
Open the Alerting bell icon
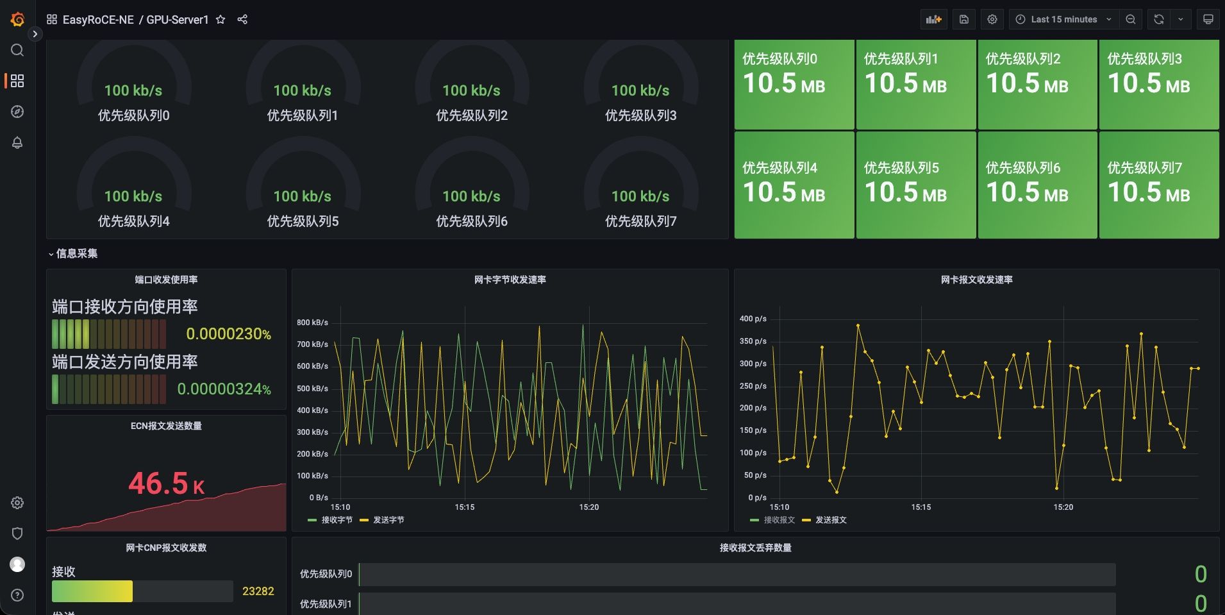point(17,142)
